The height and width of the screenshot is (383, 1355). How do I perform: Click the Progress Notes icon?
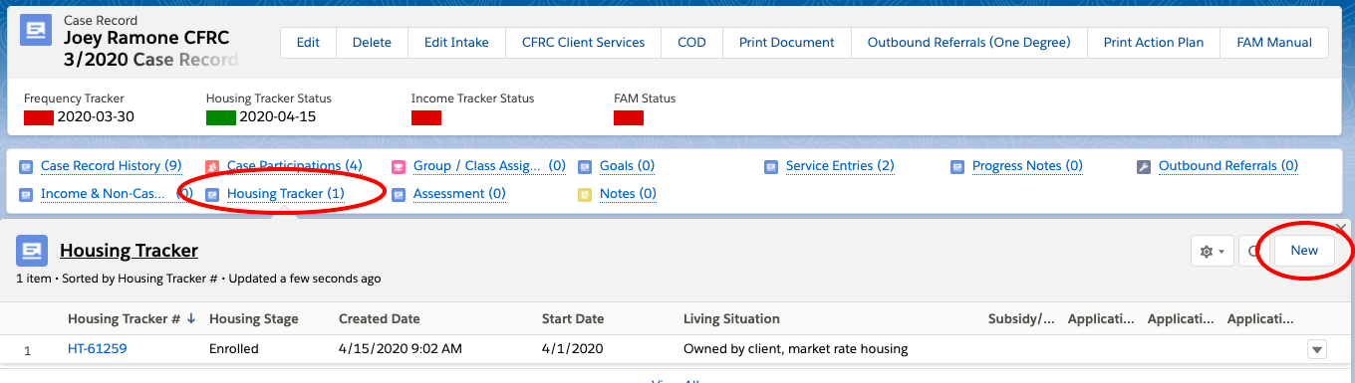(x=957, y=167)
